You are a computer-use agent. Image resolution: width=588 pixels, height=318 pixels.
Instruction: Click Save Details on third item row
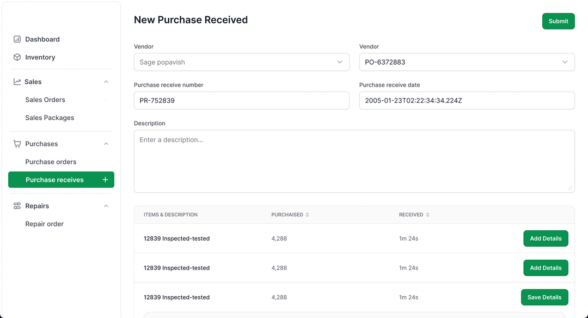[x=544, y=297]
